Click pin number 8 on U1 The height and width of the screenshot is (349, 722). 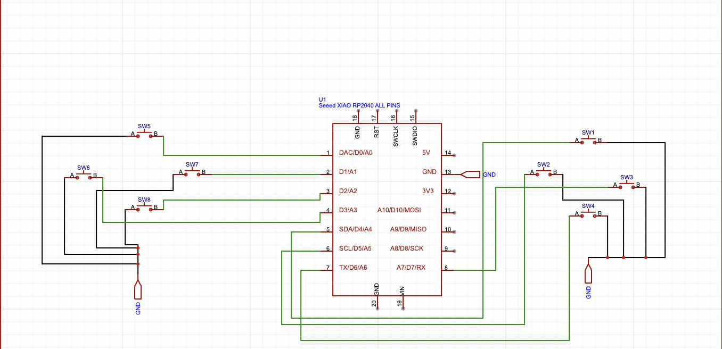point(446,268)
